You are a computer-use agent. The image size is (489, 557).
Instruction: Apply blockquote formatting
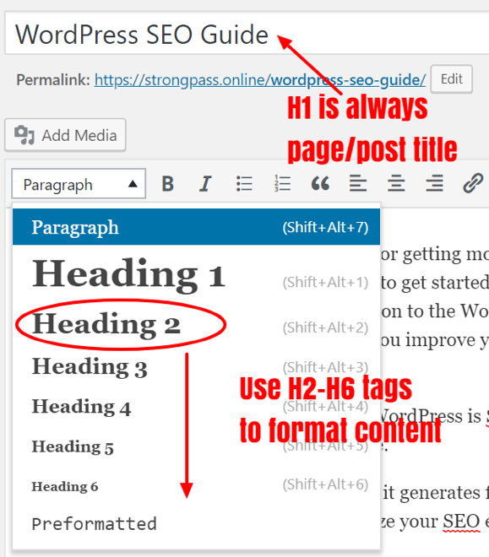(320, 184)
